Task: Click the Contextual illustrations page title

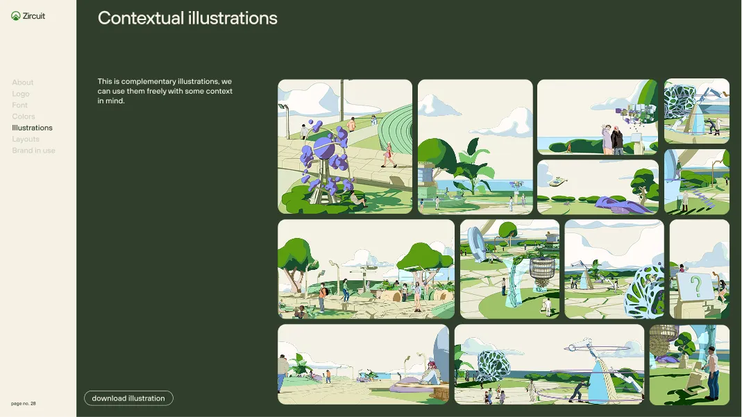Action: [x=187, y=19]
